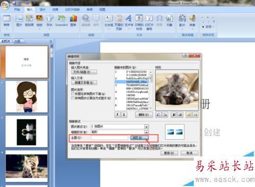
Task: Insert a table using the 表格 icon
Action: (x=7, y=22)
